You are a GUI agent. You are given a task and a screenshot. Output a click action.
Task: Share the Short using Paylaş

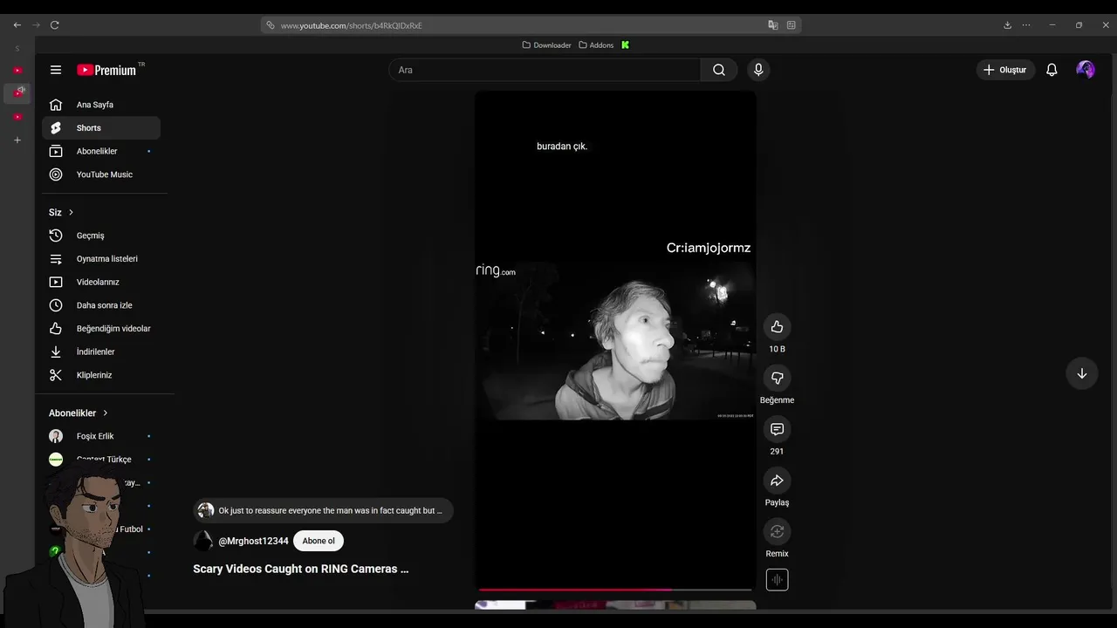[777, 481]
